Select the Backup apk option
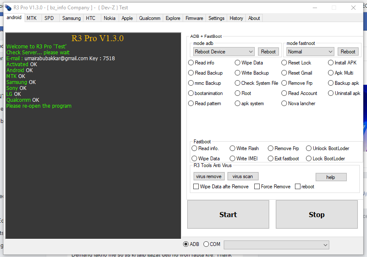 [344, 83]
